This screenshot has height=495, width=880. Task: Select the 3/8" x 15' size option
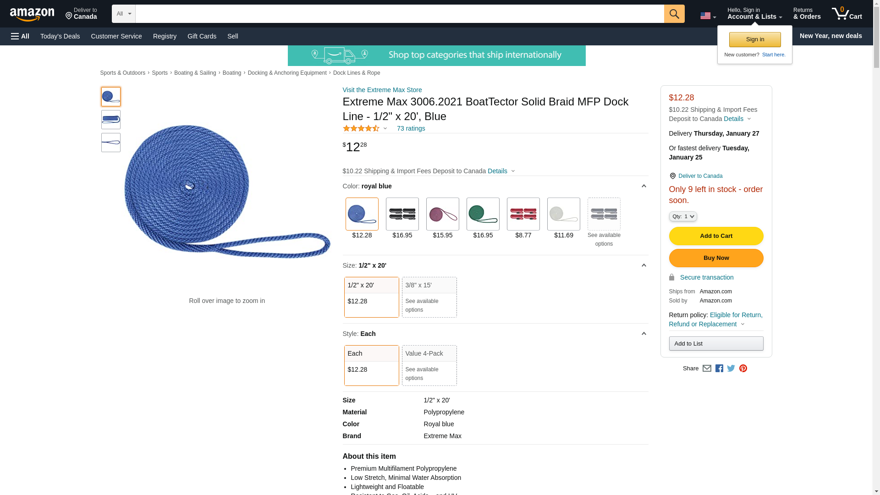click(x=429, y=297)
